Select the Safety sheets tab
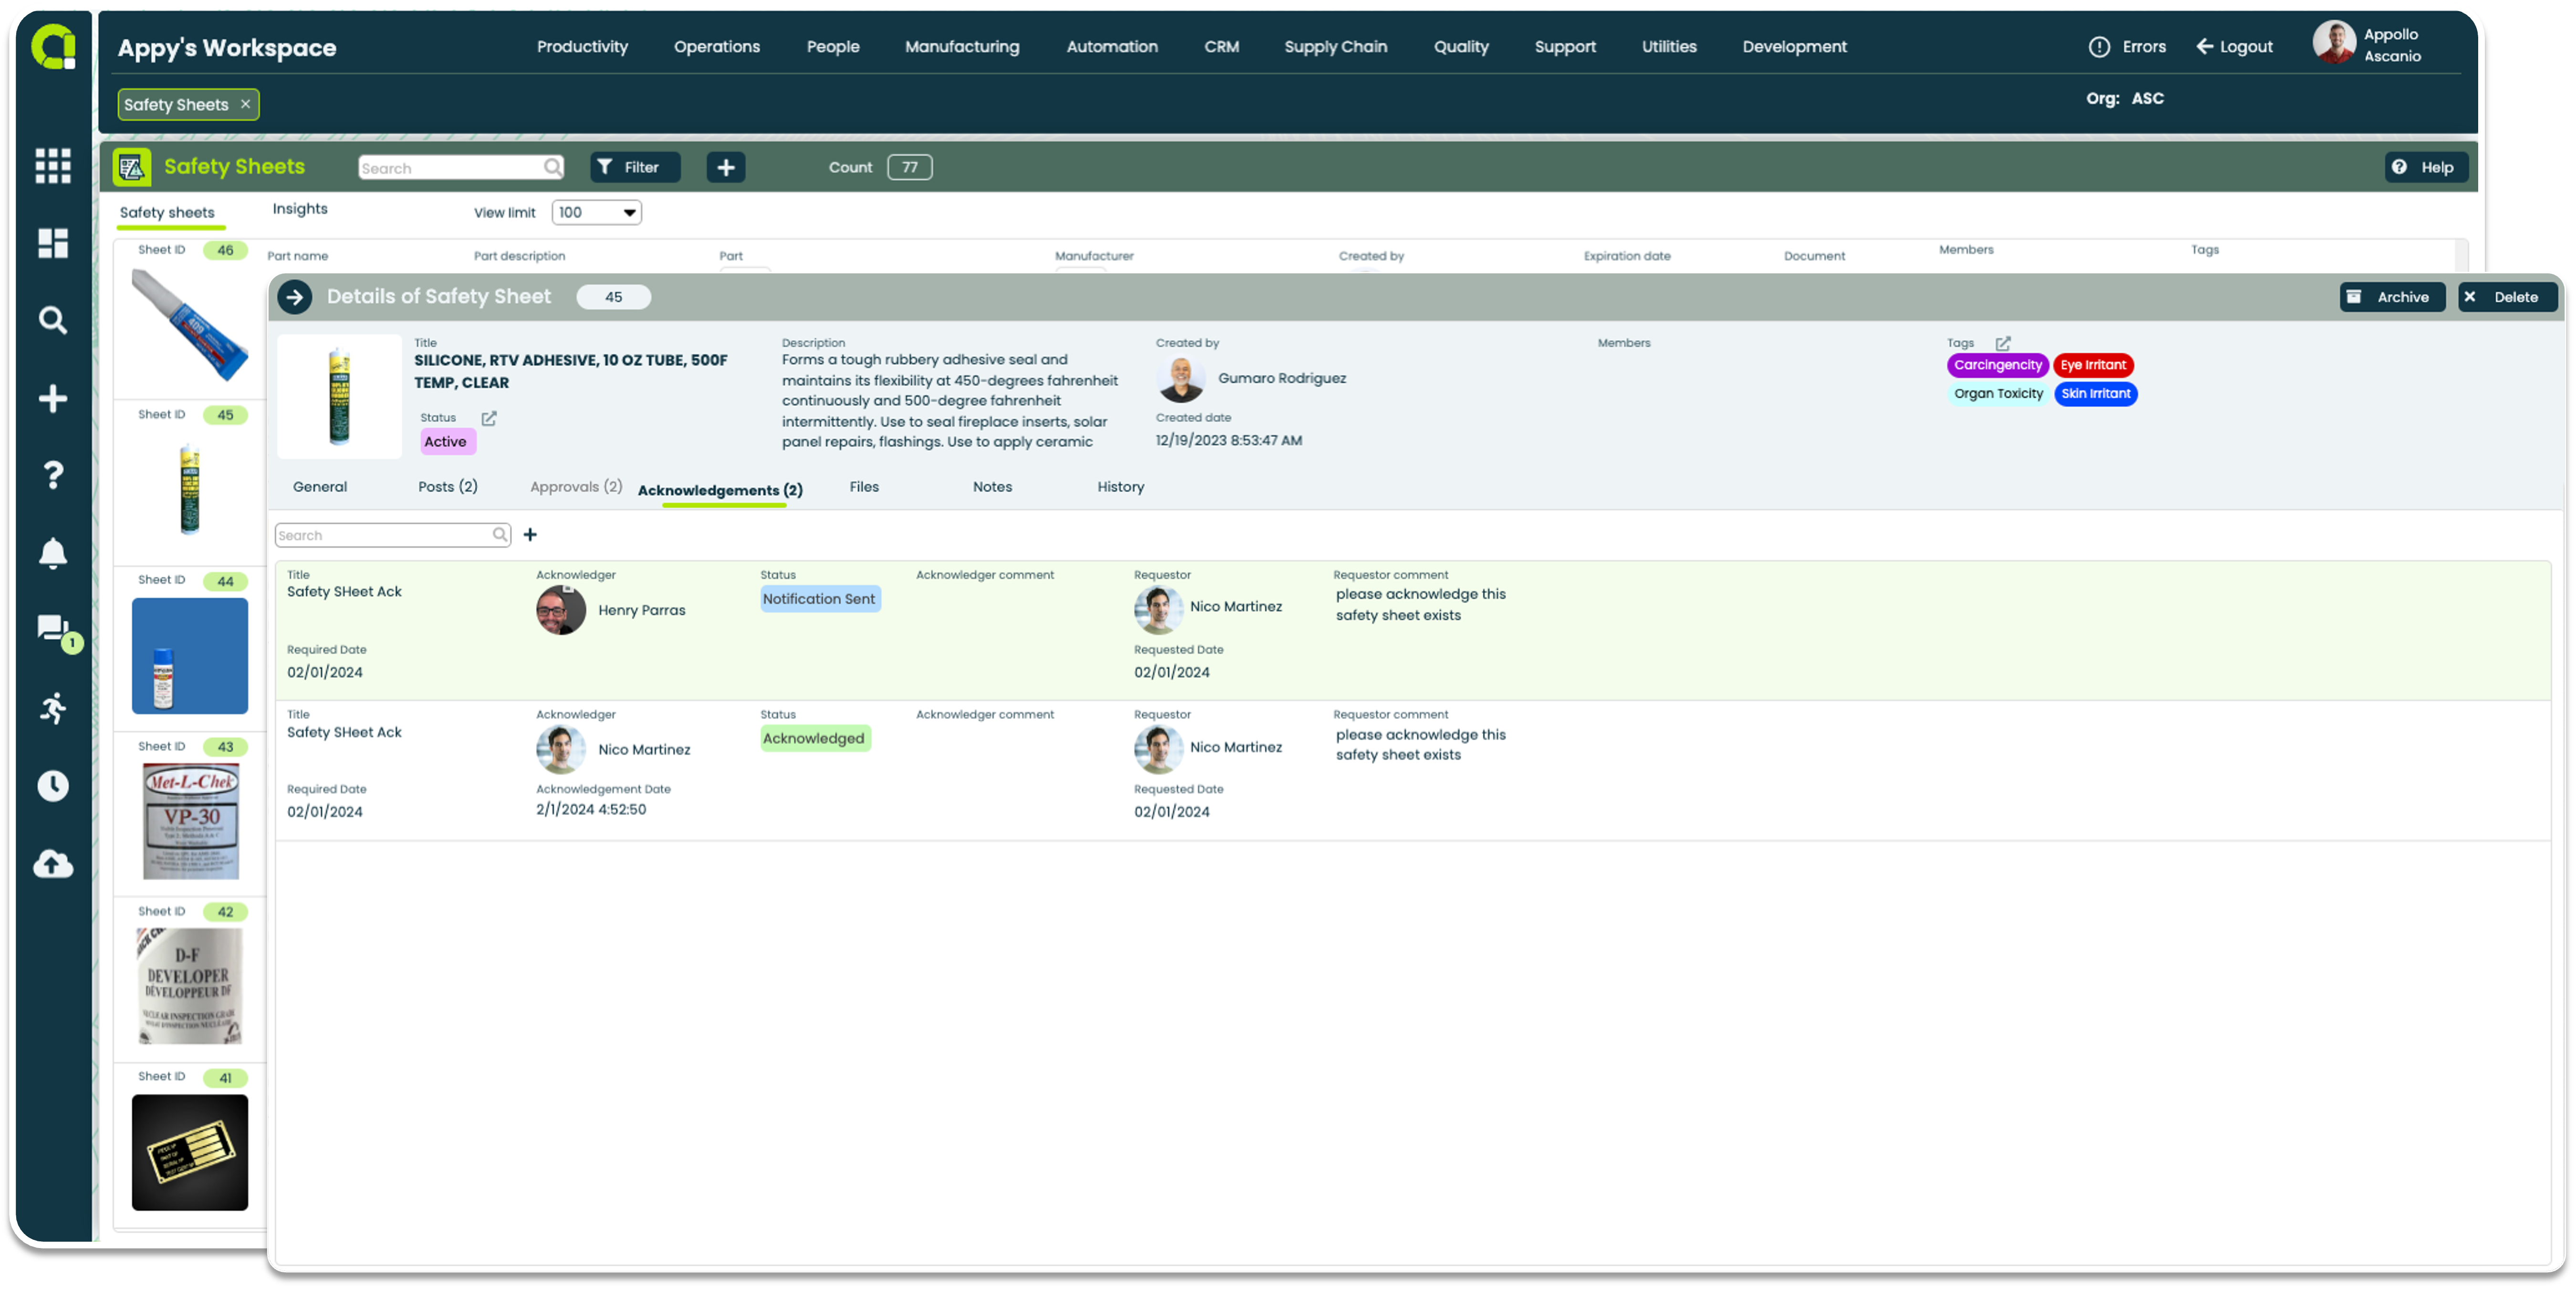This screenshot has width=2576, height=1290. click(167, 212)
